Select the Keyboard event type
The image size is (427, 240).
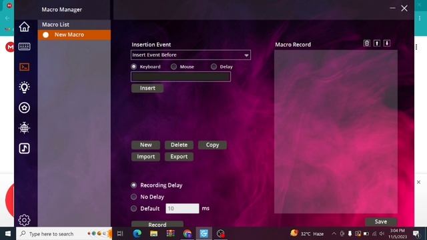[133, 67]
